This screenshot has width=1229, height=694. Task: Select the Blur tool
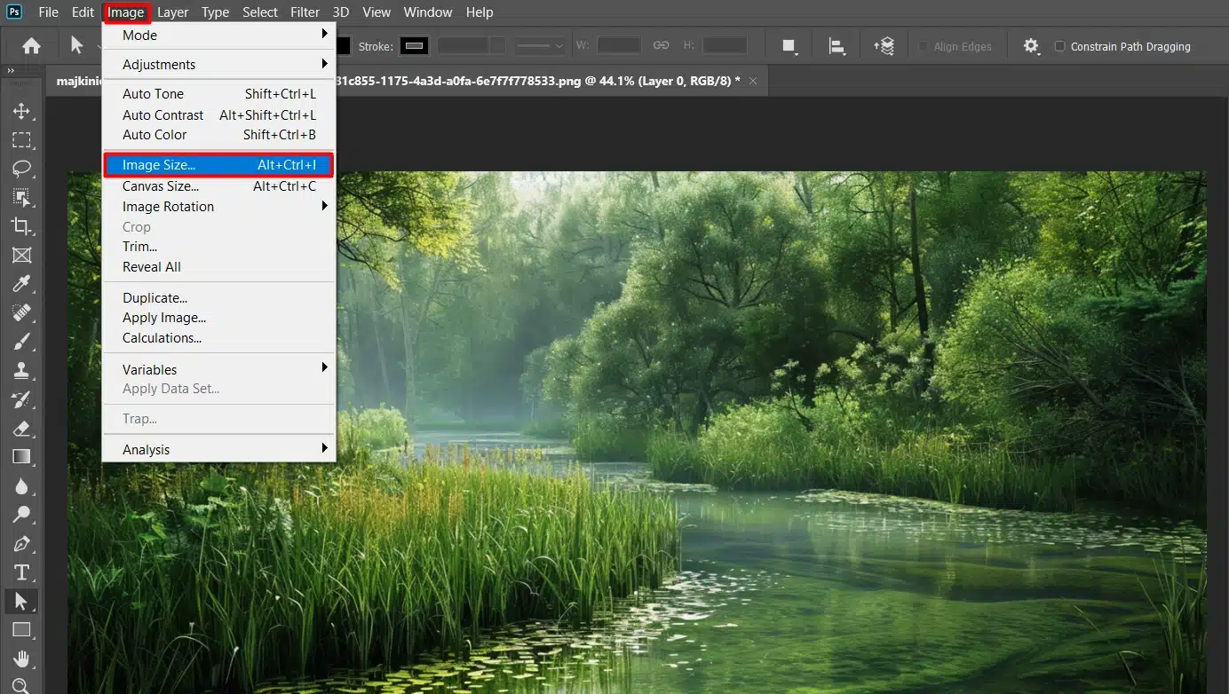click(21, 485)
